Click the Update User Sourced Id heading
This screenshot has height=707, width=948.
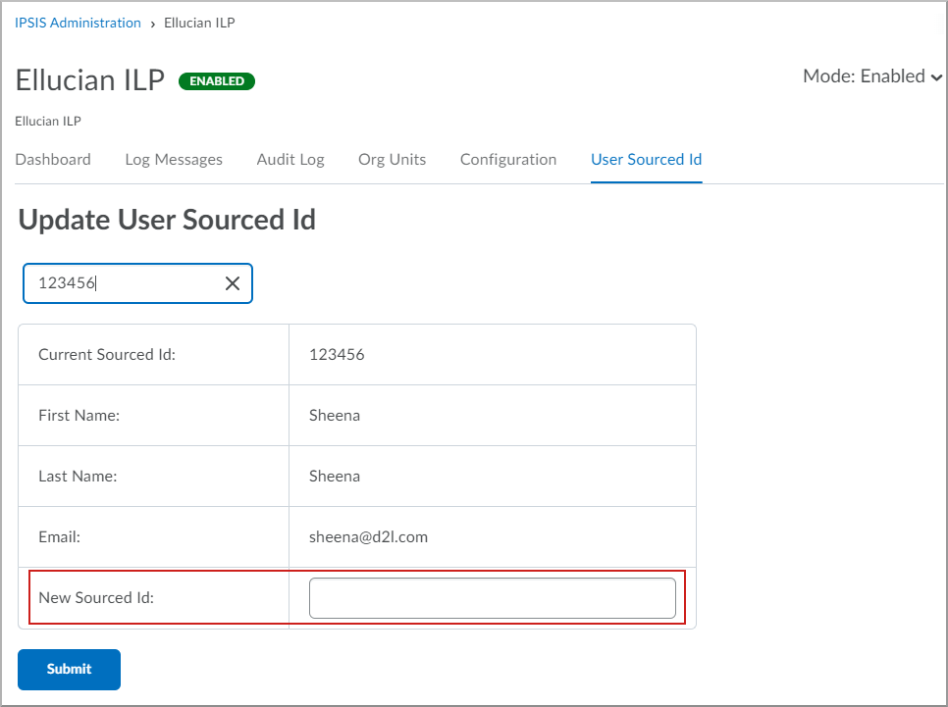click(x=167, y=220)
